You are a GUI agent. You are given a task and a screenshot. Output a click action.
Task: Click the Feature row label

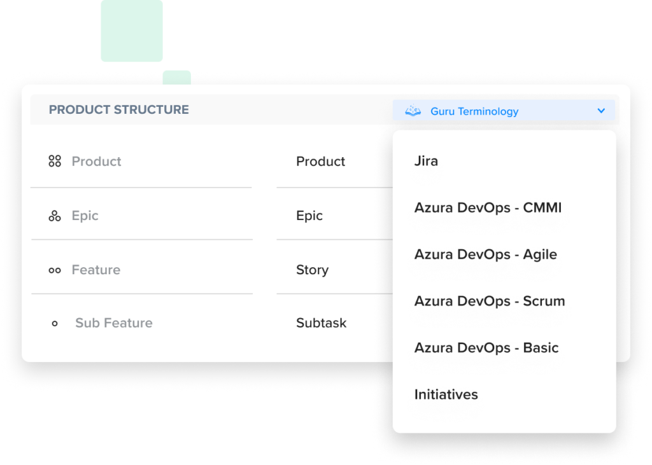[96, 270]
